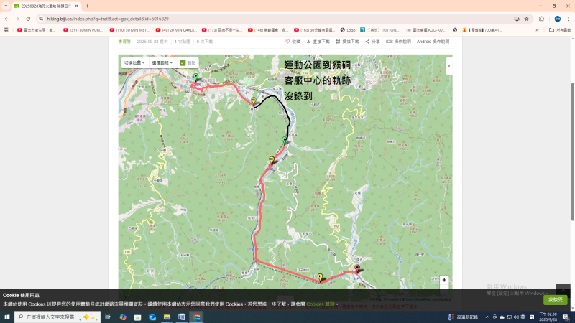Image resolution: width=575 pixels, height=323 pixels.
Task: Zoom in on the map
Action: (x=444, y=280)
